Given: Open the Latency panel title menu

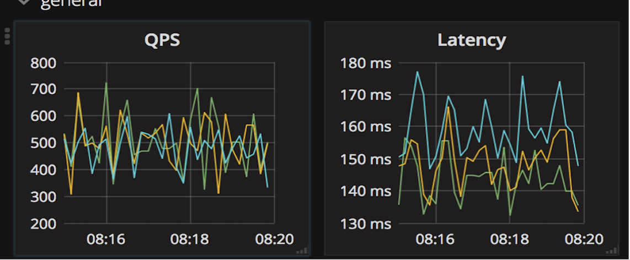Looking at the screenshot, I should point(471,40).
